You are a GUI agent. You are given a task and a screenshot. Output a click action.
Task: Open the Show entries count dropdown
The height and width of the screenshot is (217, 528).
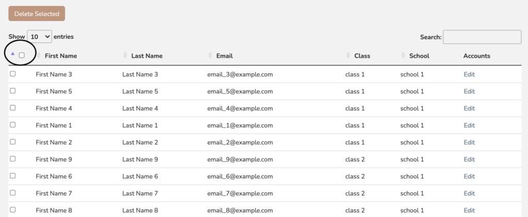tap(39, 37)
